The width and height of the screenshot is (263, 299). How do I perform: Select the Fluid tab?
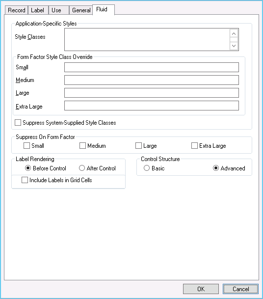click(x=104, y=9)
